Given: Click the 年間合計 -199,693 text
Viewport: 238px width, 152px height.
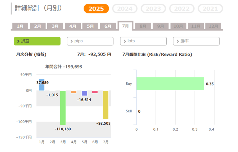Looking at the screenshot, I should point(63,67).
